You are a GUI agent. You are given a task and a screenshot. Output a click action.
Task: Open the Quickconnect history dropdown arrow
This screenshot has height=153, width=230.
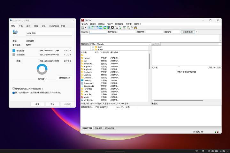[x=196, y=32]
